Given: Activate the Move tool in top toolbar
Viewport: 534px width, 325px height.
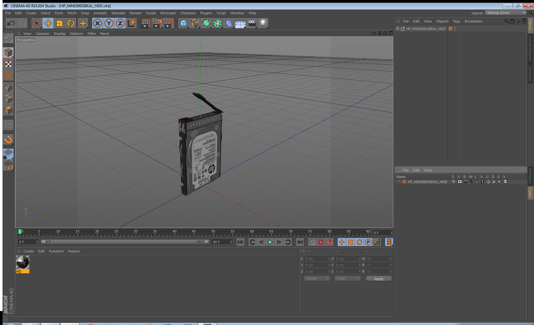Looking at the screenshot, I should click(x=48, y=23).
